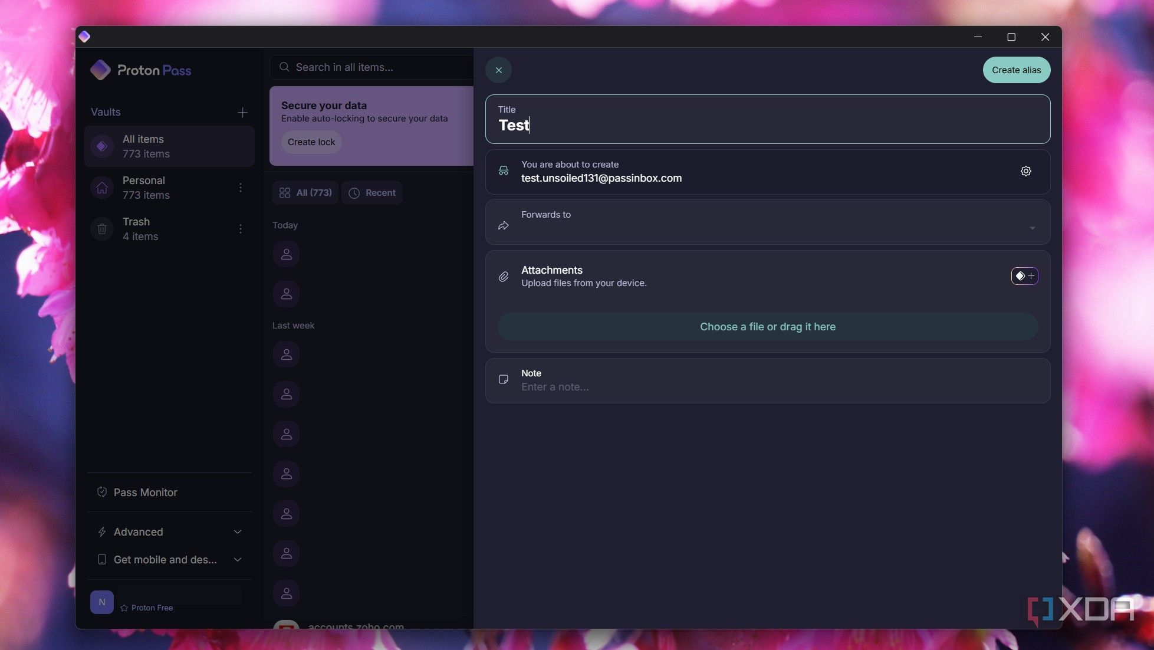Click the paperclip Attachments icon
This screenshot has width=1154, height=650.
click(503, 277)
